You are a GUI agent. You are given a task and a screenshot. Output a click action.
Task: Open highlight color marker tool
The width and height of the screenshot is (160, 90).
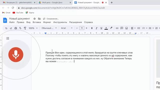click(111, 28)
